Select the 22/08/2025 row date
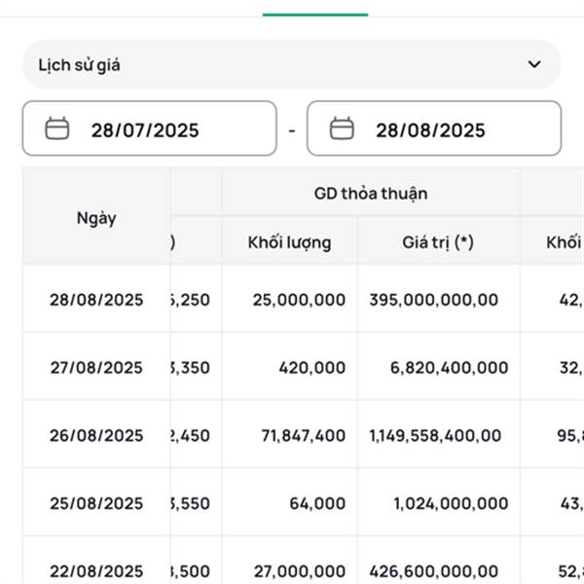The width and height of the screenshot is (584, 584). (96, 571)
